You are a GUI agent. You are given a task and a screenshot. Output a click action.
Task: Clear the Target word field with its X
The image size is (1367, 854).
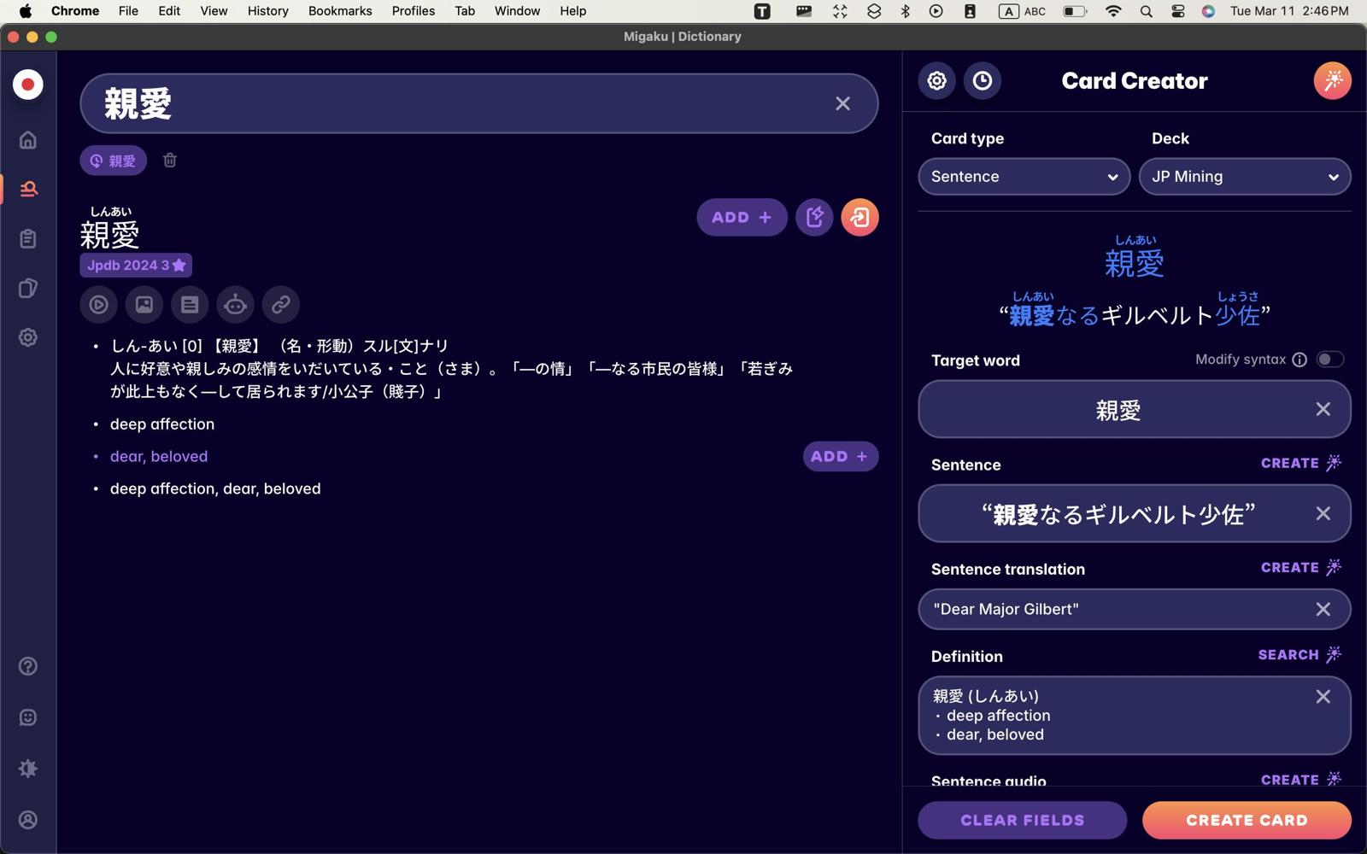click(1323, 409)
